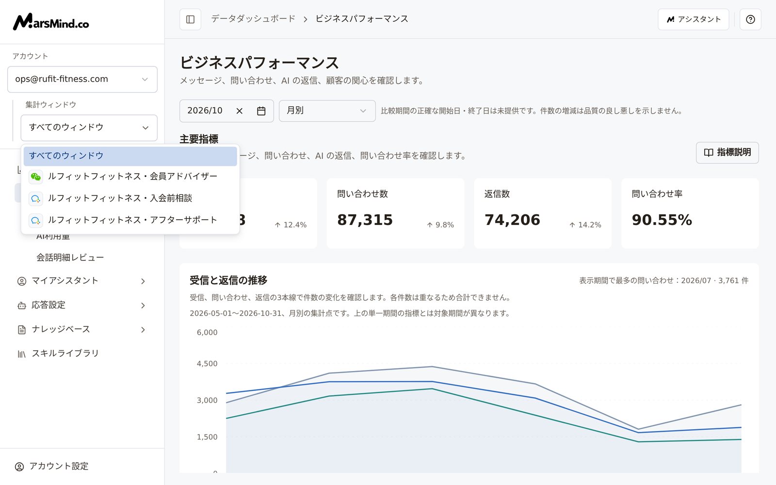The width and height of the screenshot is (776, 485).
Task: Click the 返信数 card value 74,206
Action: (513, 220)
